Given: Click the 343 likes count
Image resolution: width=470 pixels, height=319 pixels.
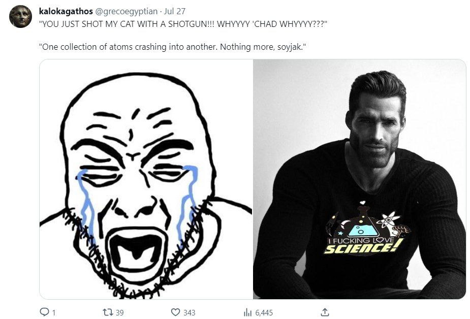Looking at the screenshot, I should [189, 312].
